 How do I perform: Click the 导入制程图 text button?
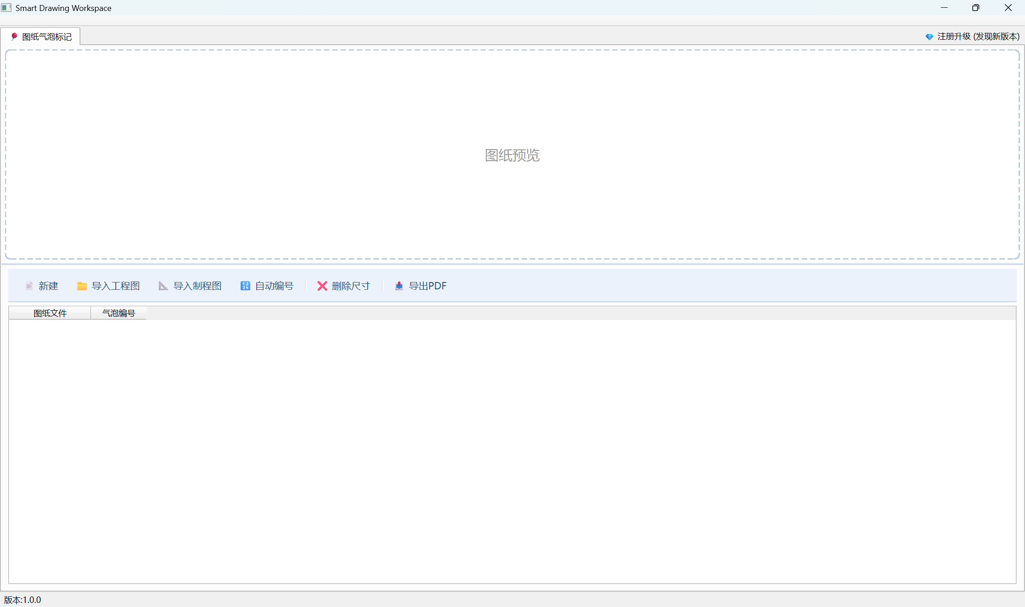click(x=197, y=286)
